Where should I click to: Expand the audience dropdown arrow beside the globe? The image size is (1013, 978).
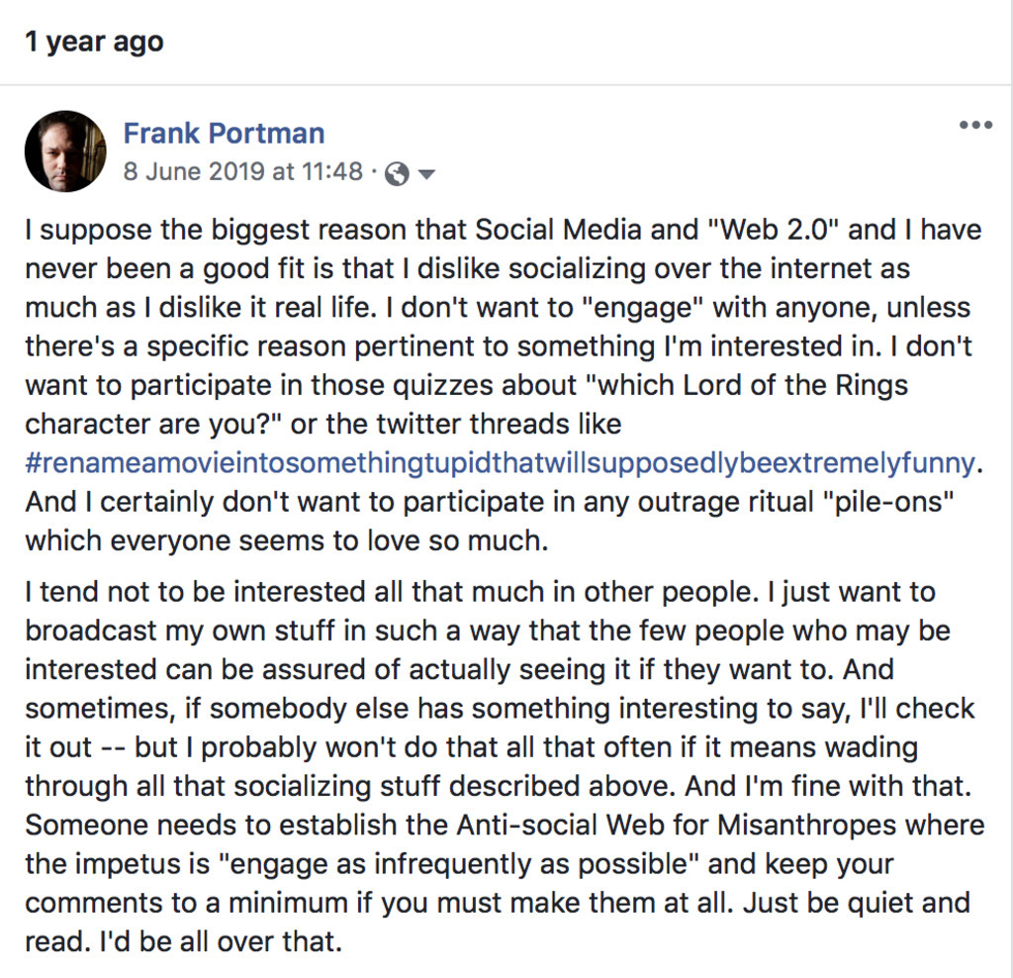[426, 175]
